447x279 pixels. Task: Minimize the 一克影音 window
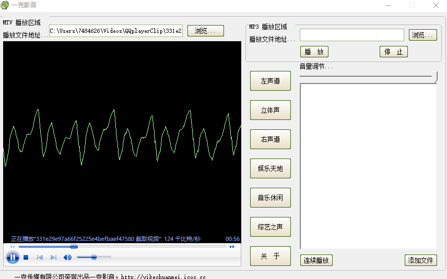389,5
